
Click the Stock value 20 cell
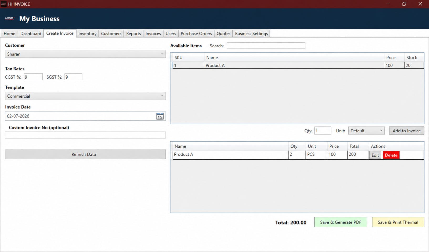pos(414,65)
